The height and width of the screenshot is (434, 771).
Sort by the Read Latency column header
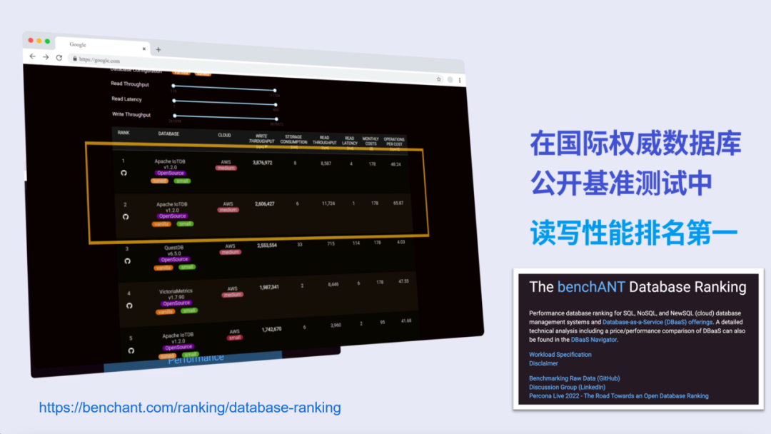(x=350, y=141)
